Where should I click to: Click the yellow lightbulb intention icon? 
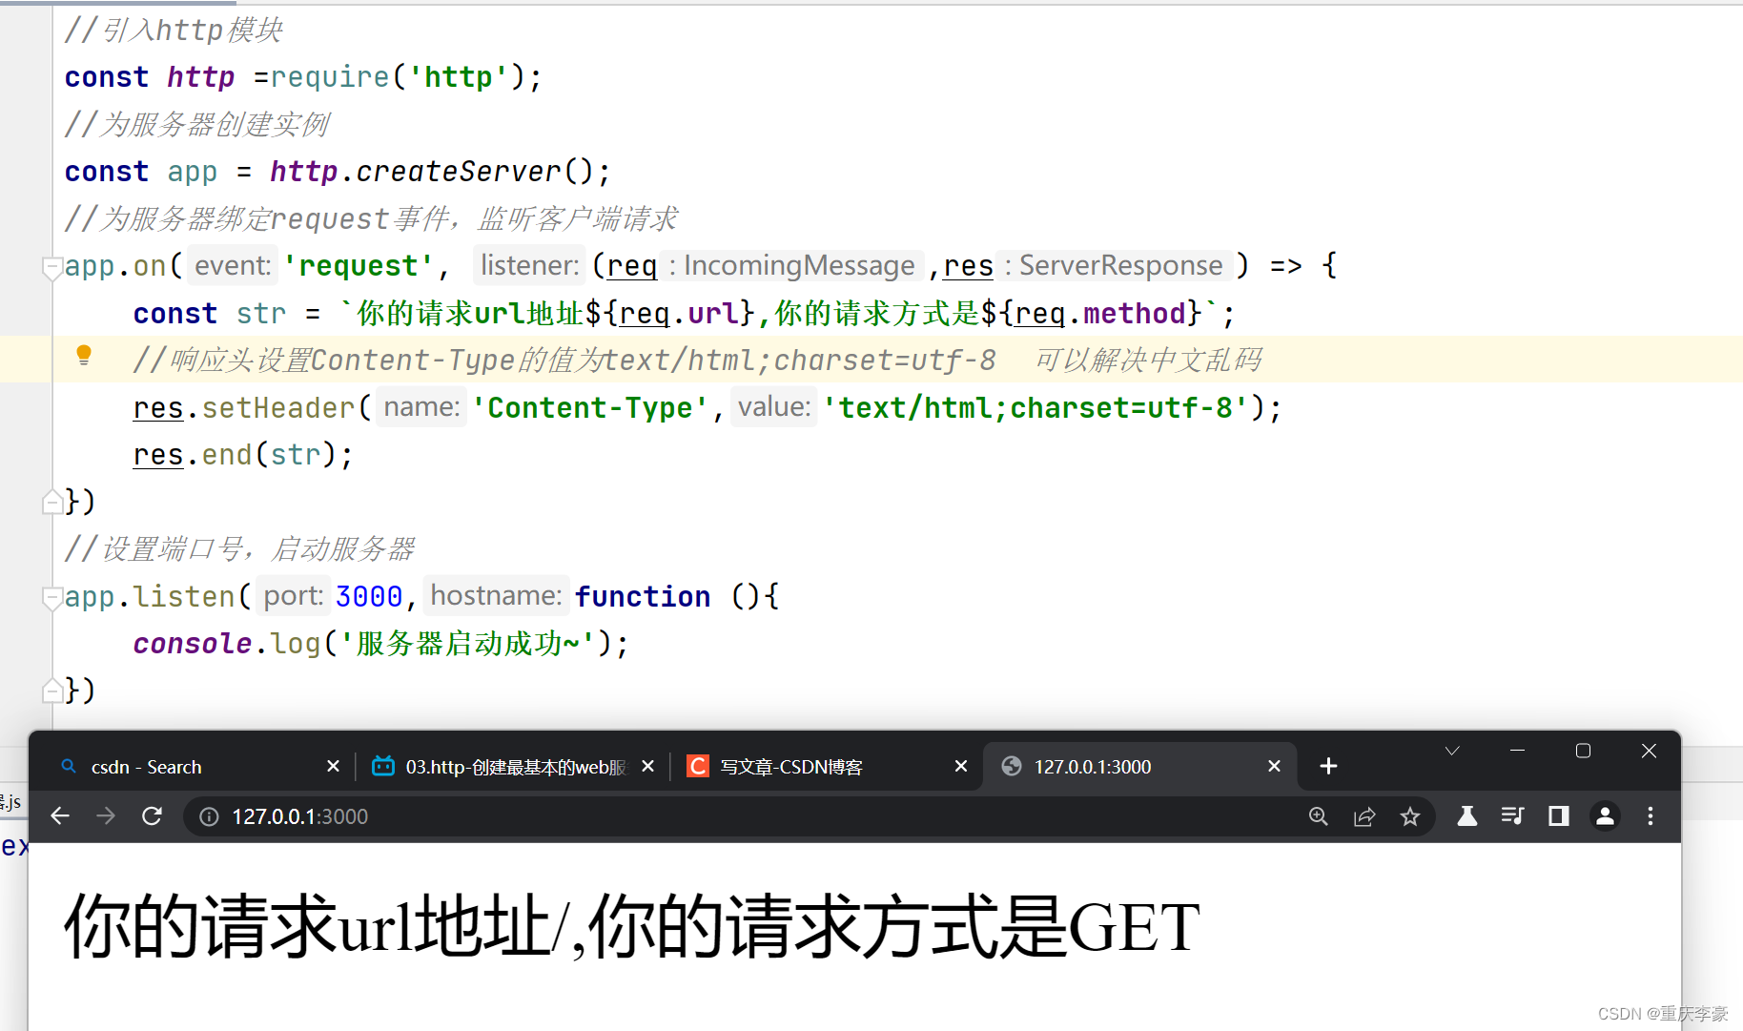point(84,356)
